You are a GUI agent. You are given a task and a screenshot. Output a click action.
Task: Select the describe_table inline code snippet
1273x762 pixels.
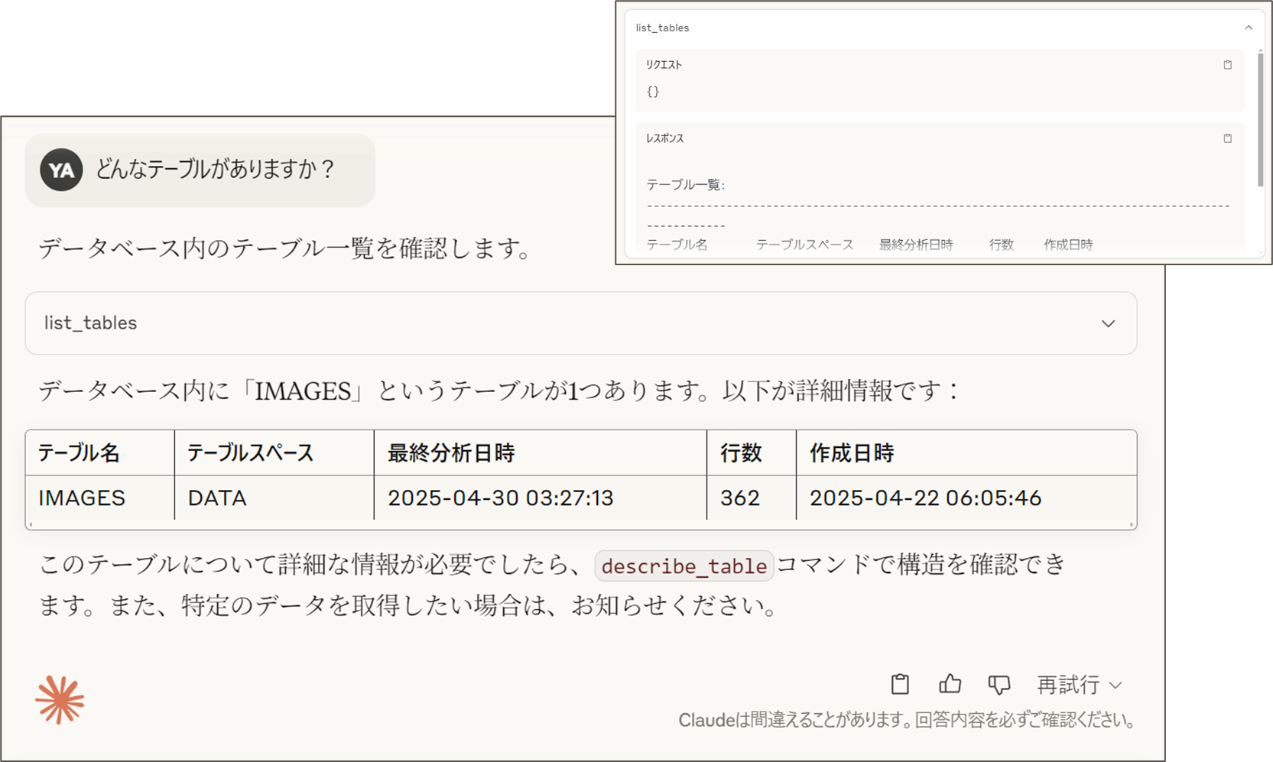(x=684, y=566)
